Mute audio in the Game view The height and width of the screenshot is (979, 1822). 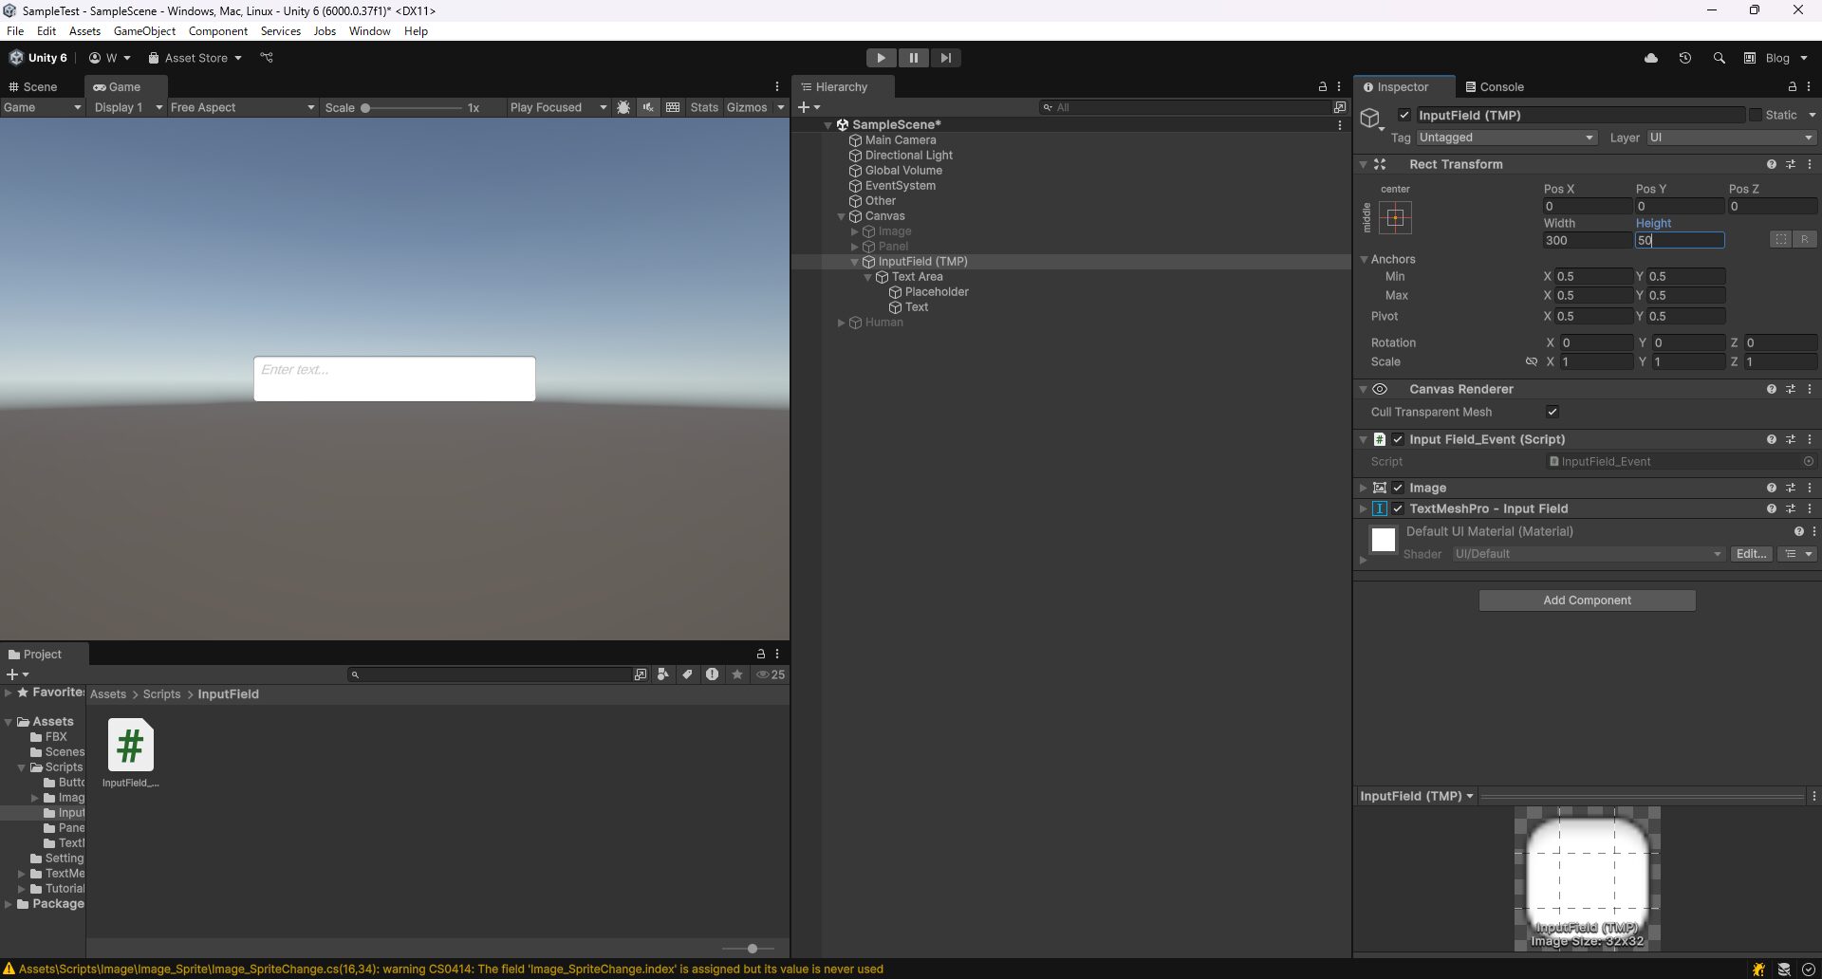(x=647, y=107)
